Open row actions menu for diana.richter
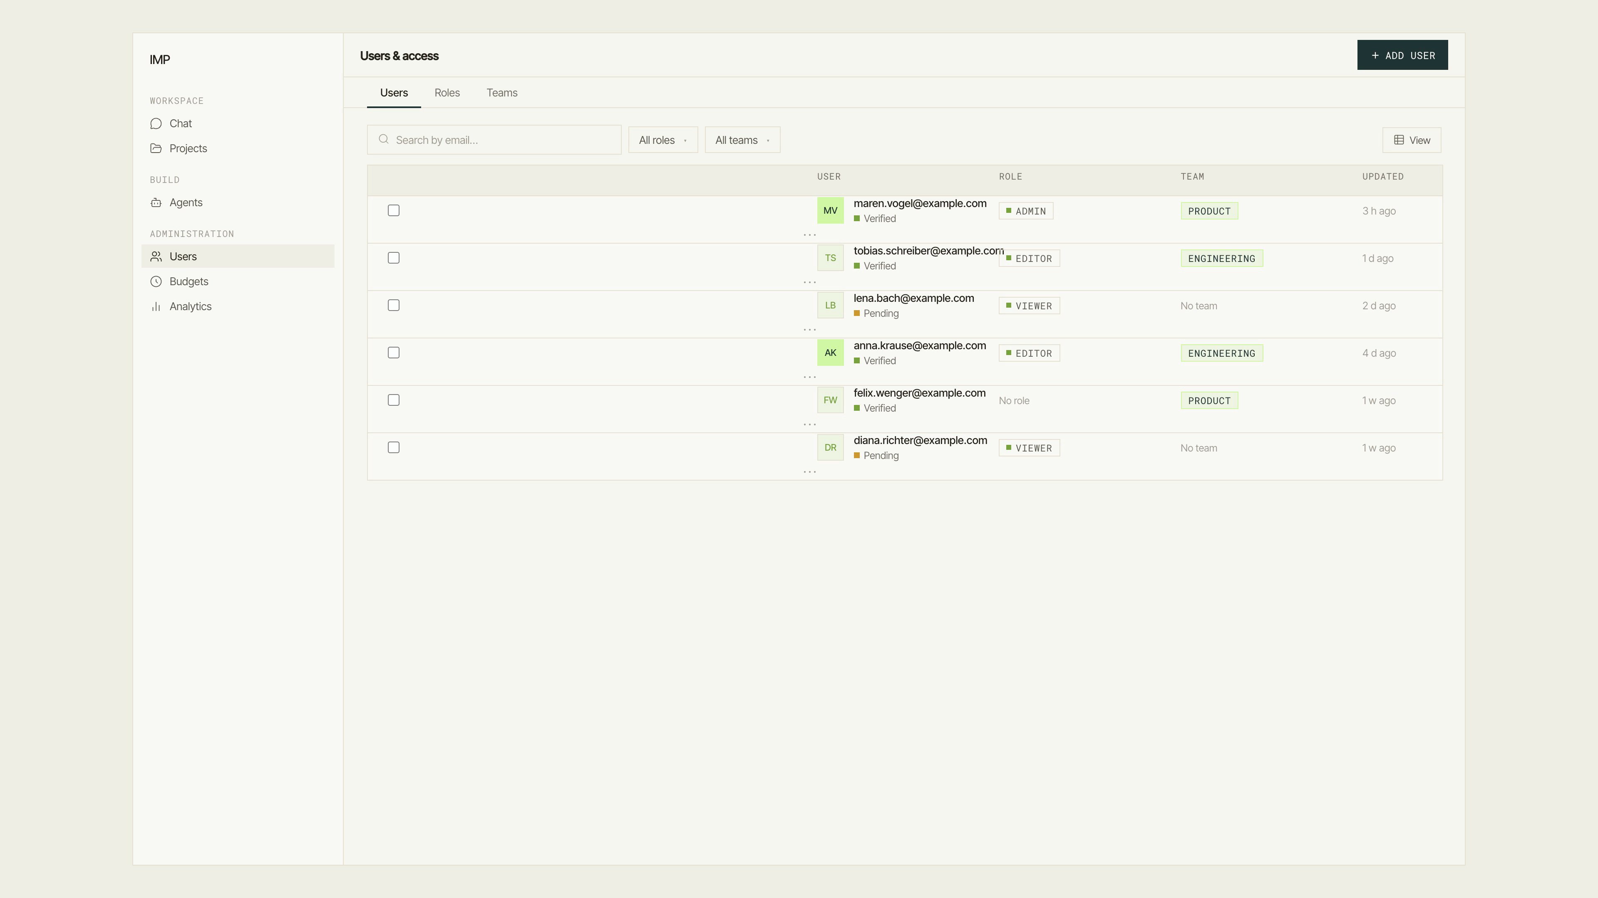This screenshot has height=898, width=1598. point(809,471)
